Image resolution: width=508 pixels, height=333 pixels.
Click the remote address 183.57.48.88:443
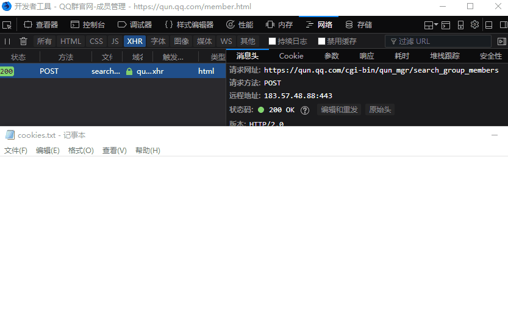point(298,96)
